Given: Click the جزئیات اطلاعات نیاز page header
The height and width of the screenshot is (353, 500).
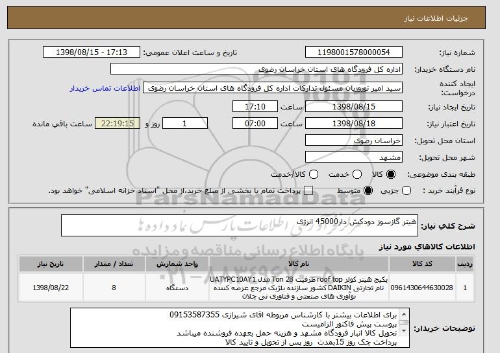Looking at the screenshot, I should click(x=436, y=18).
